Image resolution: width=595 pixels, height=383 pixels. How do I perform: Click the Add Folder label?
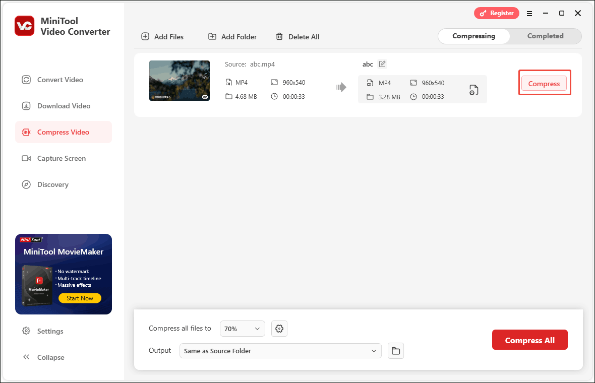pos(239,37)
